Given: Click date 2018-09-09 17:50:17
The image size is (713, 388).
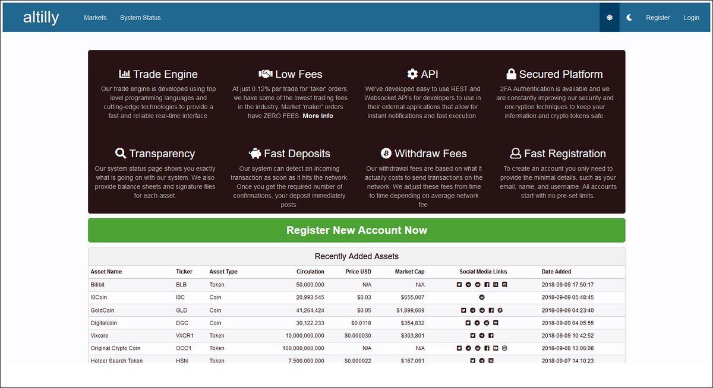Looking at the screenshot, I should click(567, 285).
